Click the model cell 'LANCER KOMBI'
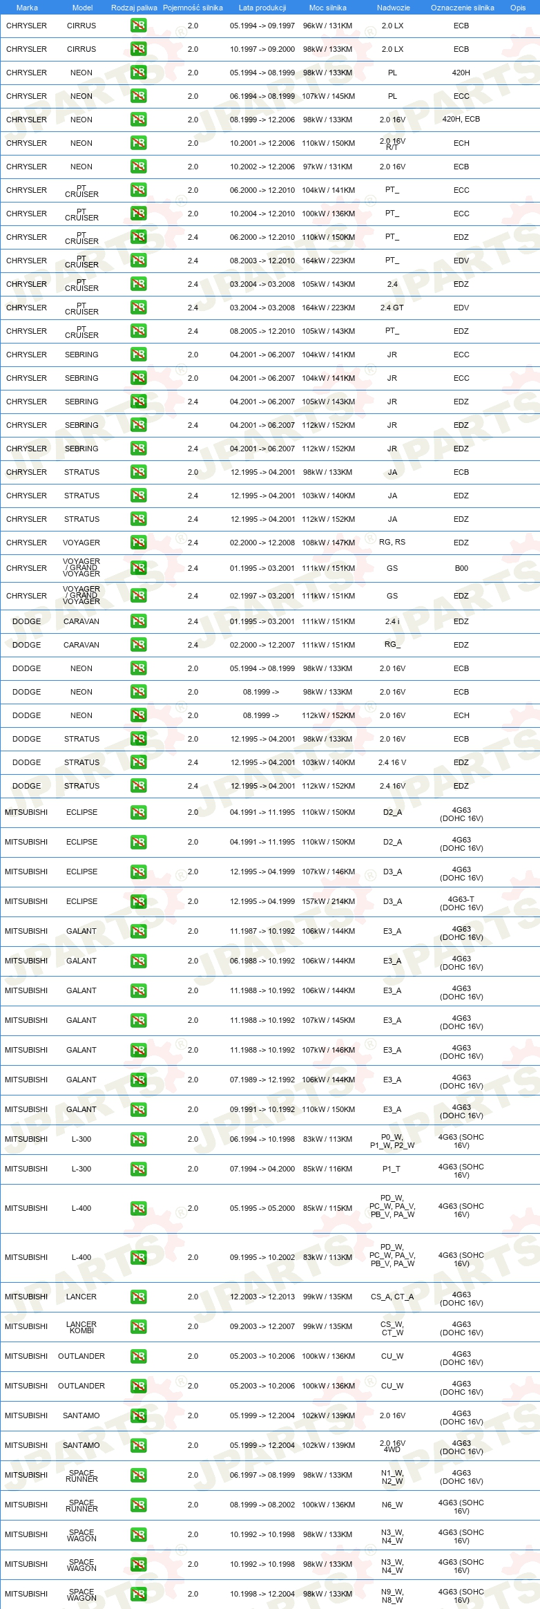 pos(81,1326)
